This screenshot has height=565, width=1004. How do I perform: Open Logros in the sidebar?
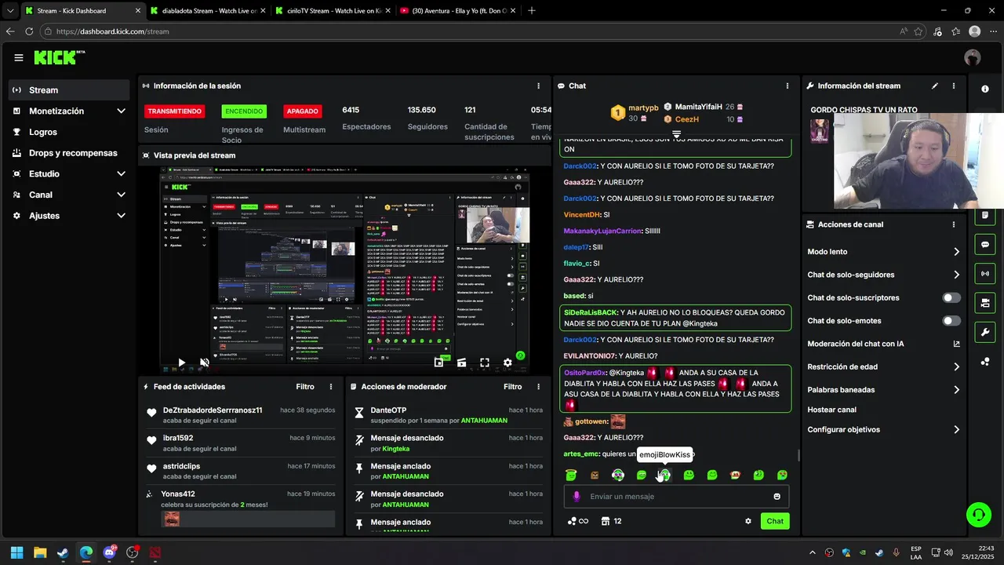pos(70,132)
